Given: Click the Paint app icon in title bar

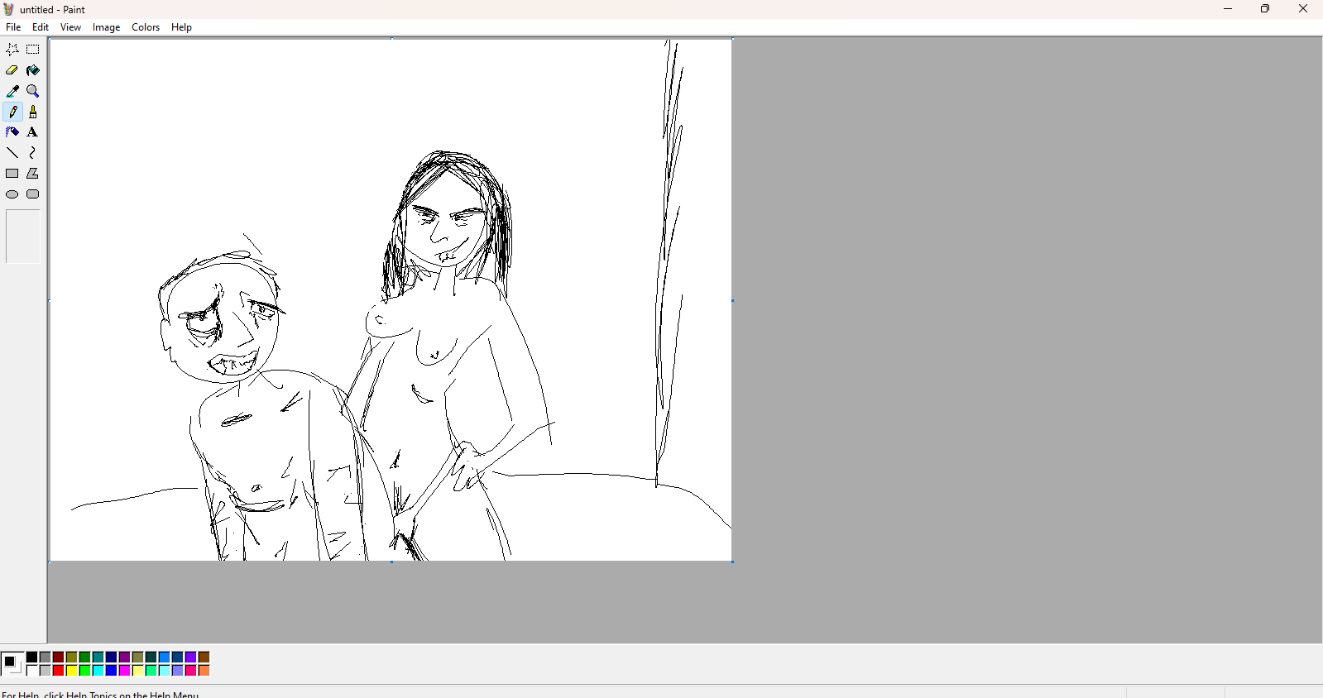Looking at the screenshot, I should [x=9, y=9].
